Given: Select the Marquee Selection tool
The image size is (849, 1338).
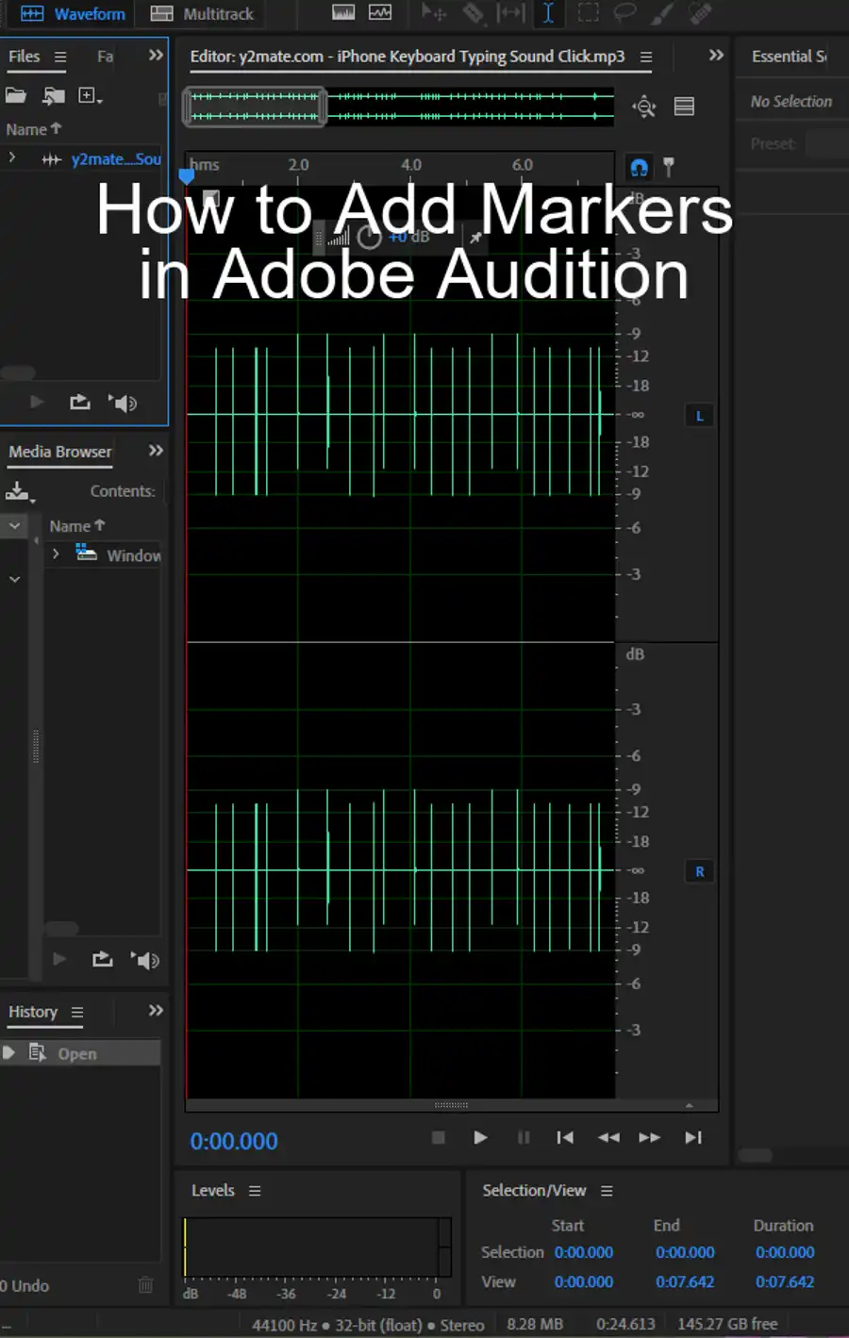Looking at the screenshot, I should tap(588, 13).
